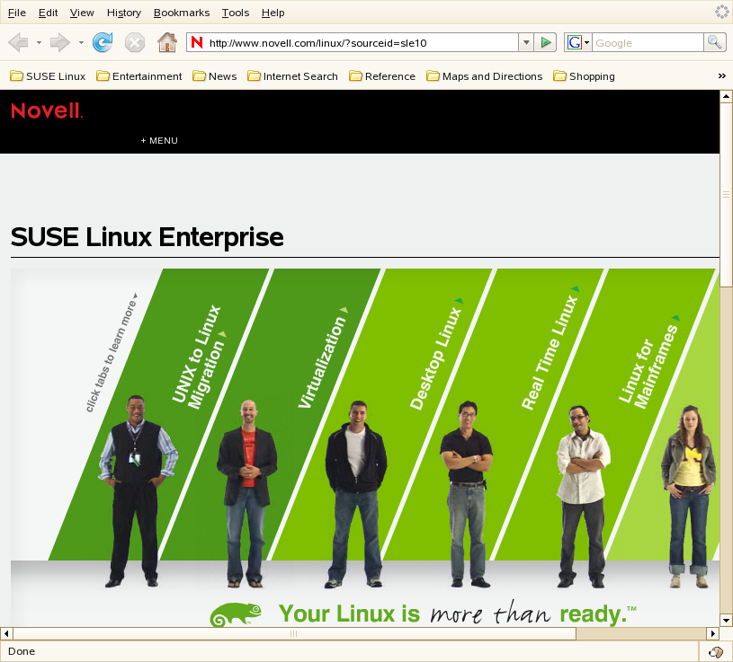
Task: Select the Desktop Linux tab
Action: [x=435, y=353]
